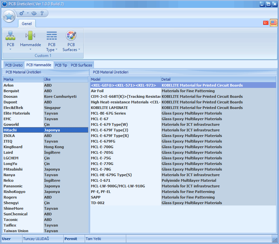279x244 pixels.
Task: Select the PF-E, PF-EL model row
Action: (x=183, y=192)
